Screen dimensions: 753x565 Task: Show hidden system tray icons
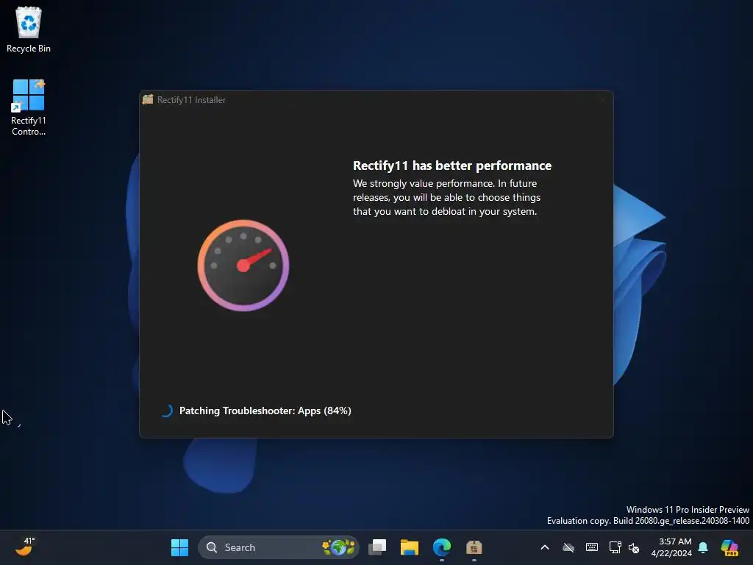coord(545,547)
